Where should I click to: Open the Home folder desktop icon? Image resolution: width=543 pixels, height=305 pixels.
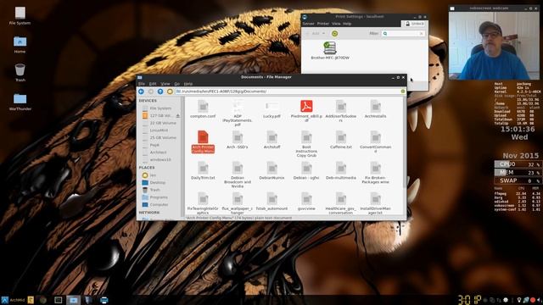(20, 44)
